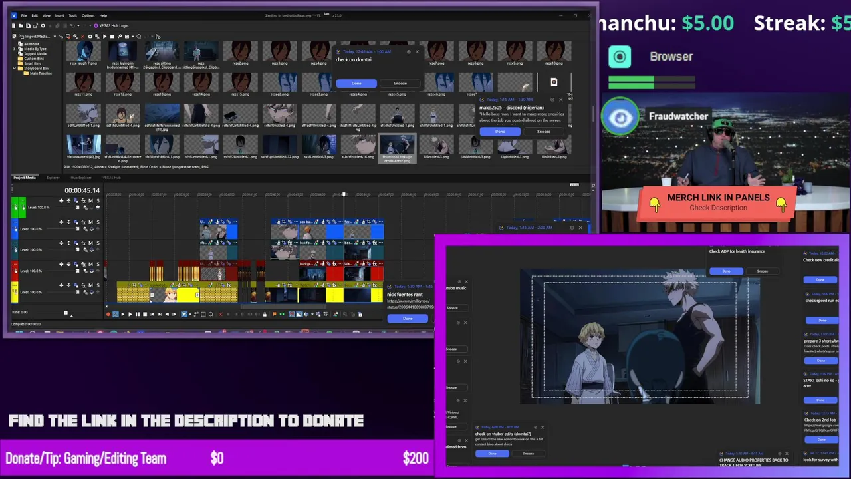Switch to VEGAS Hub tab
The width and height of the screenshot is (851, 479).
pyautogui.click(x=111, y=178)
